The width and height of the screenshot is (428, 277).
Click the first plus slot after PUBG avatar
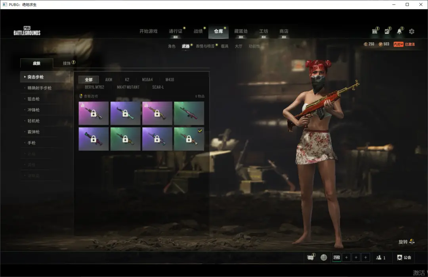[346, 257]
